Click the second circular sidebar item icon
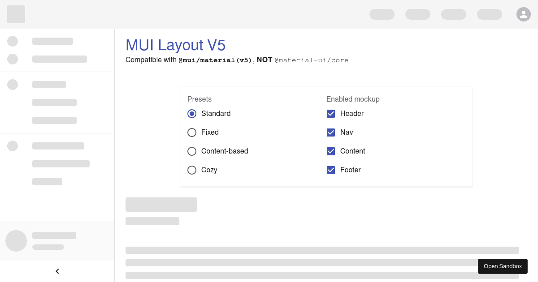This screenshot has height=282, width=538. (x=13, y=59)
